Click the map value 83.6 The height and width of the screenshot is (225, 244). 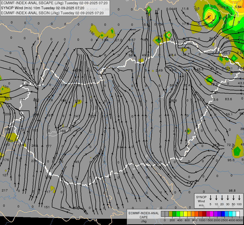pyautogui.click(x=229, y=99)
